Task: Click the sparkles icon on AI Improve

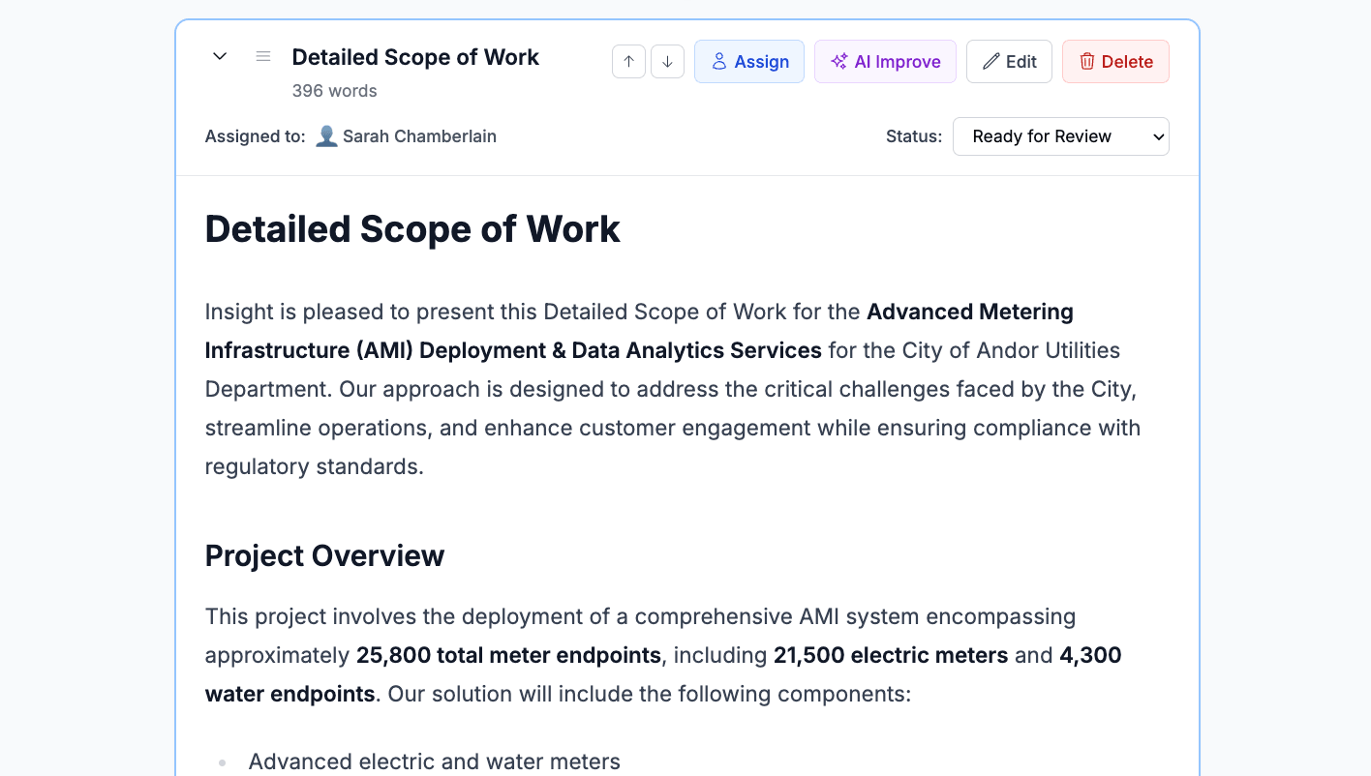Action: point(838,61)
